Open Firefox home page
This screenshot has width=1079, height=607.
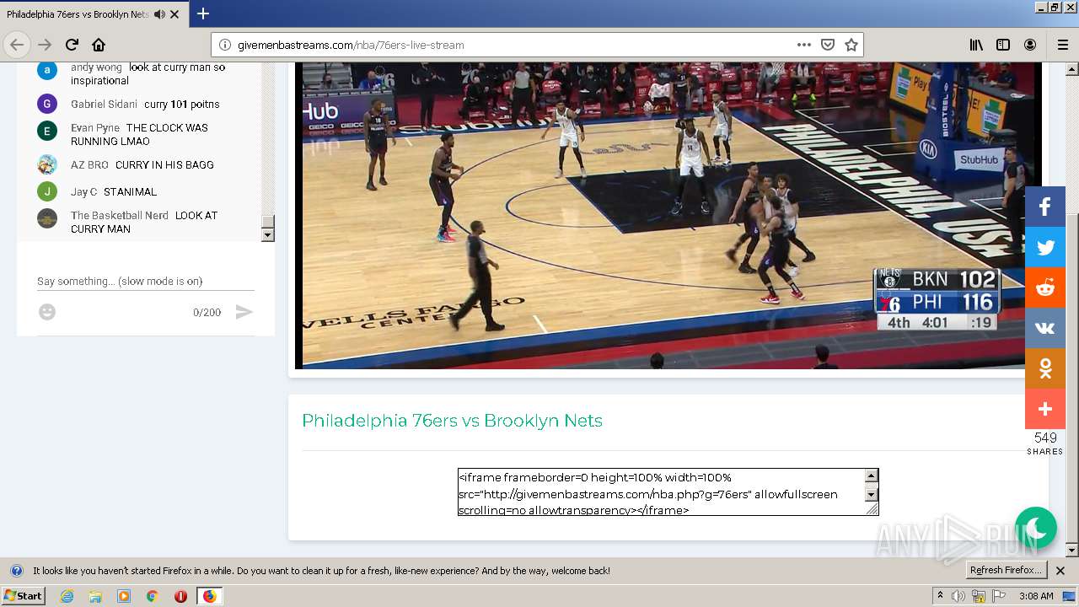99,45
